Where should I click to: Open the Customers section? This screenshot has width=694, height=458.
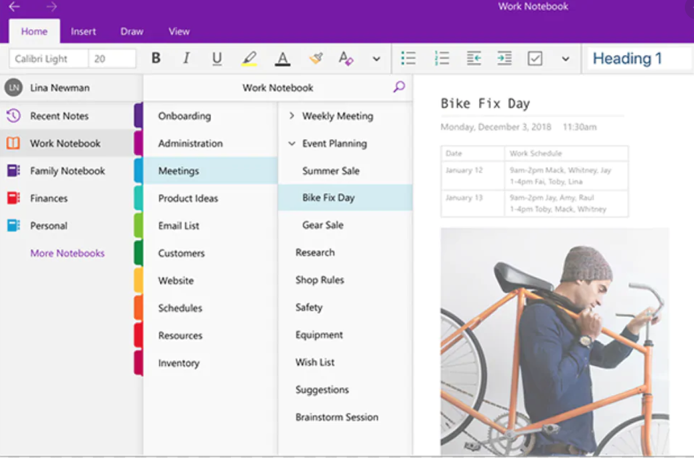tap(211, 253)
